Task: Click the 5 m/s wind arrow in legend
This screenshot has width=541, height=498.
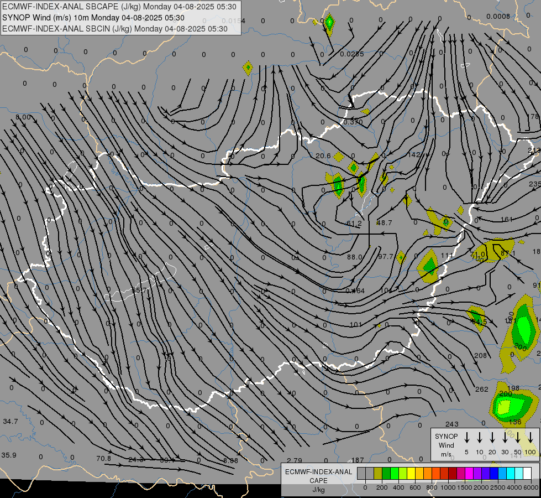Action: click(x=467, y=438)
